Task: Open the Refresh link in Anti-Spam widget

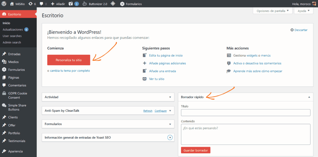Action: 148,111
